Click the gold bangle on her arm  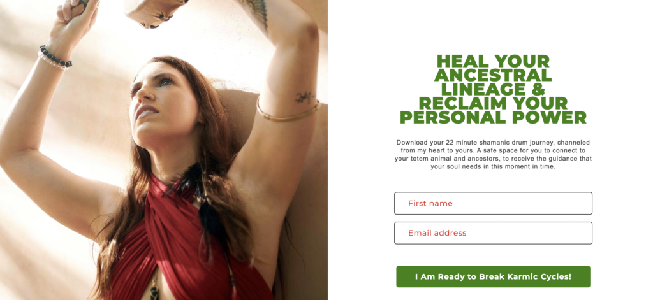(288, 111)
